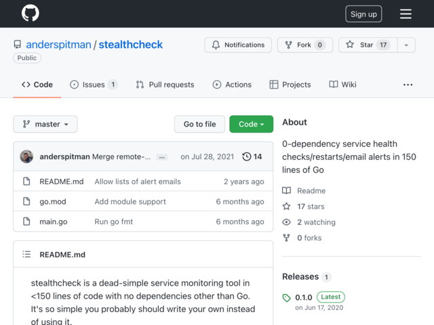Open the Merge remote- commit message

(121, 156)
